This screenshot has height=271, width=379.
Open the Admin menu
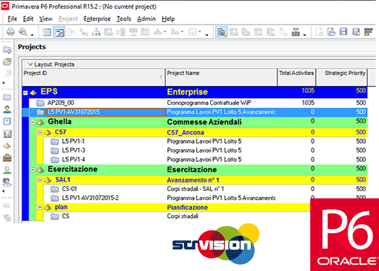point(146,18)
